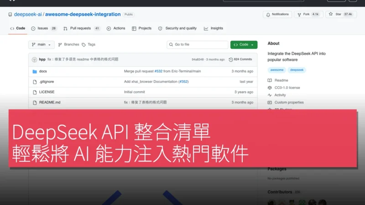Open README.md commit message link
The height and width of the screenshot is (205, 365).
[145, 102]
